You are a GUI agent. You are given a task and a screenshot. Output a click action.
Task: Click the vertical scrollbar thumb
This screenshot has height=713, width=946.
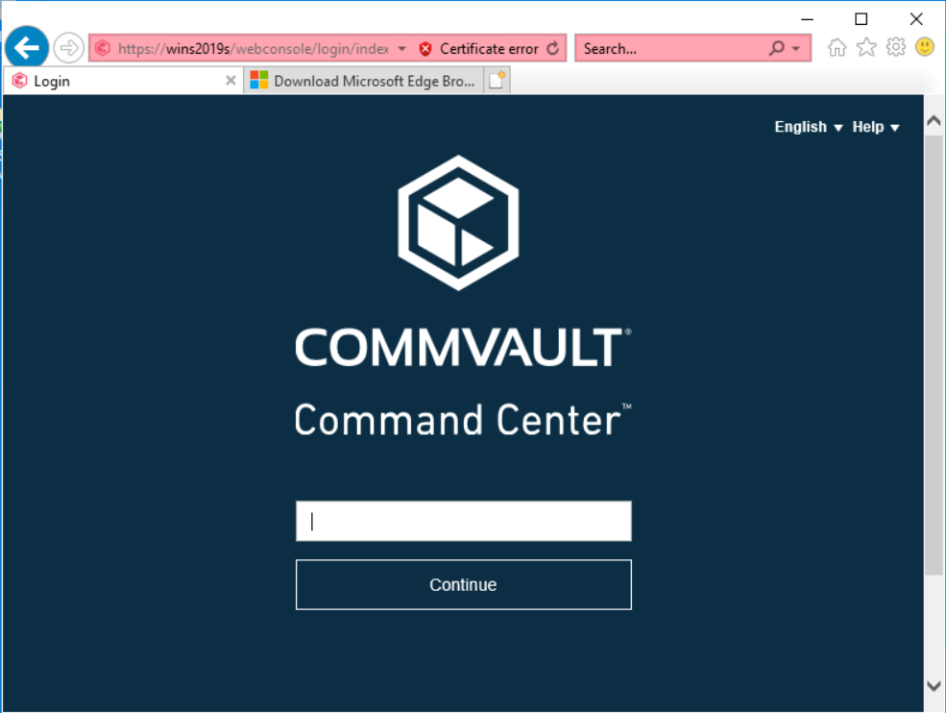tap(934, 356)
